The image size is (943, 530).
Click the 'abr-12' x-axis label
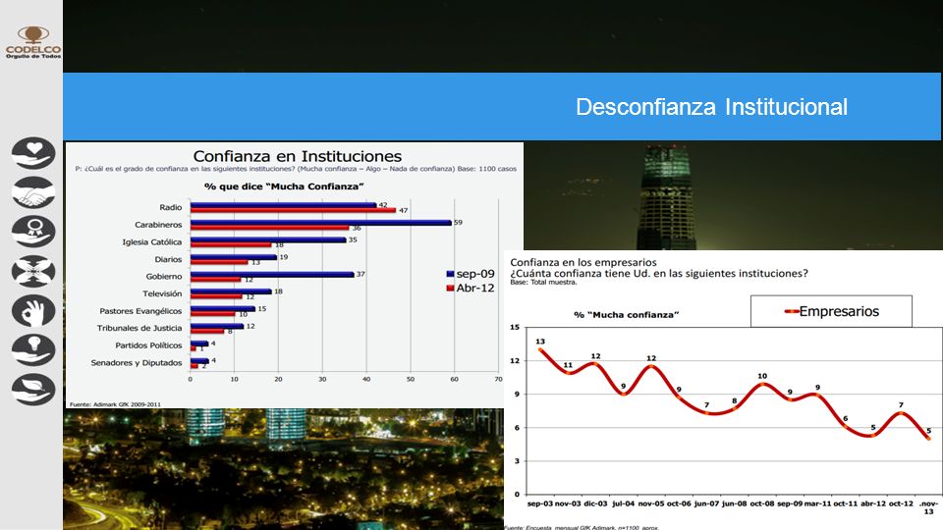coord(872,503)
